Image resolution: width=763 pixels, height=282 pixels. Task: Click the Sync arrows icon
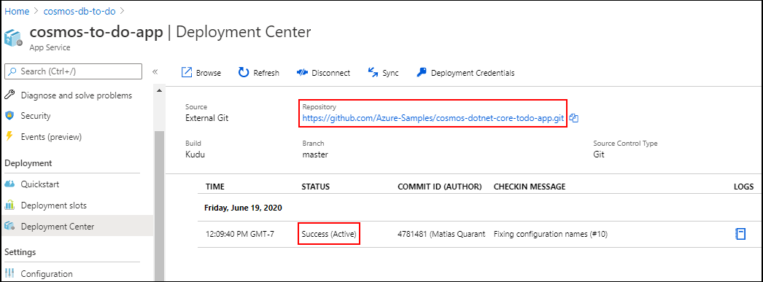pyautogui.click(x=373, y=72)
